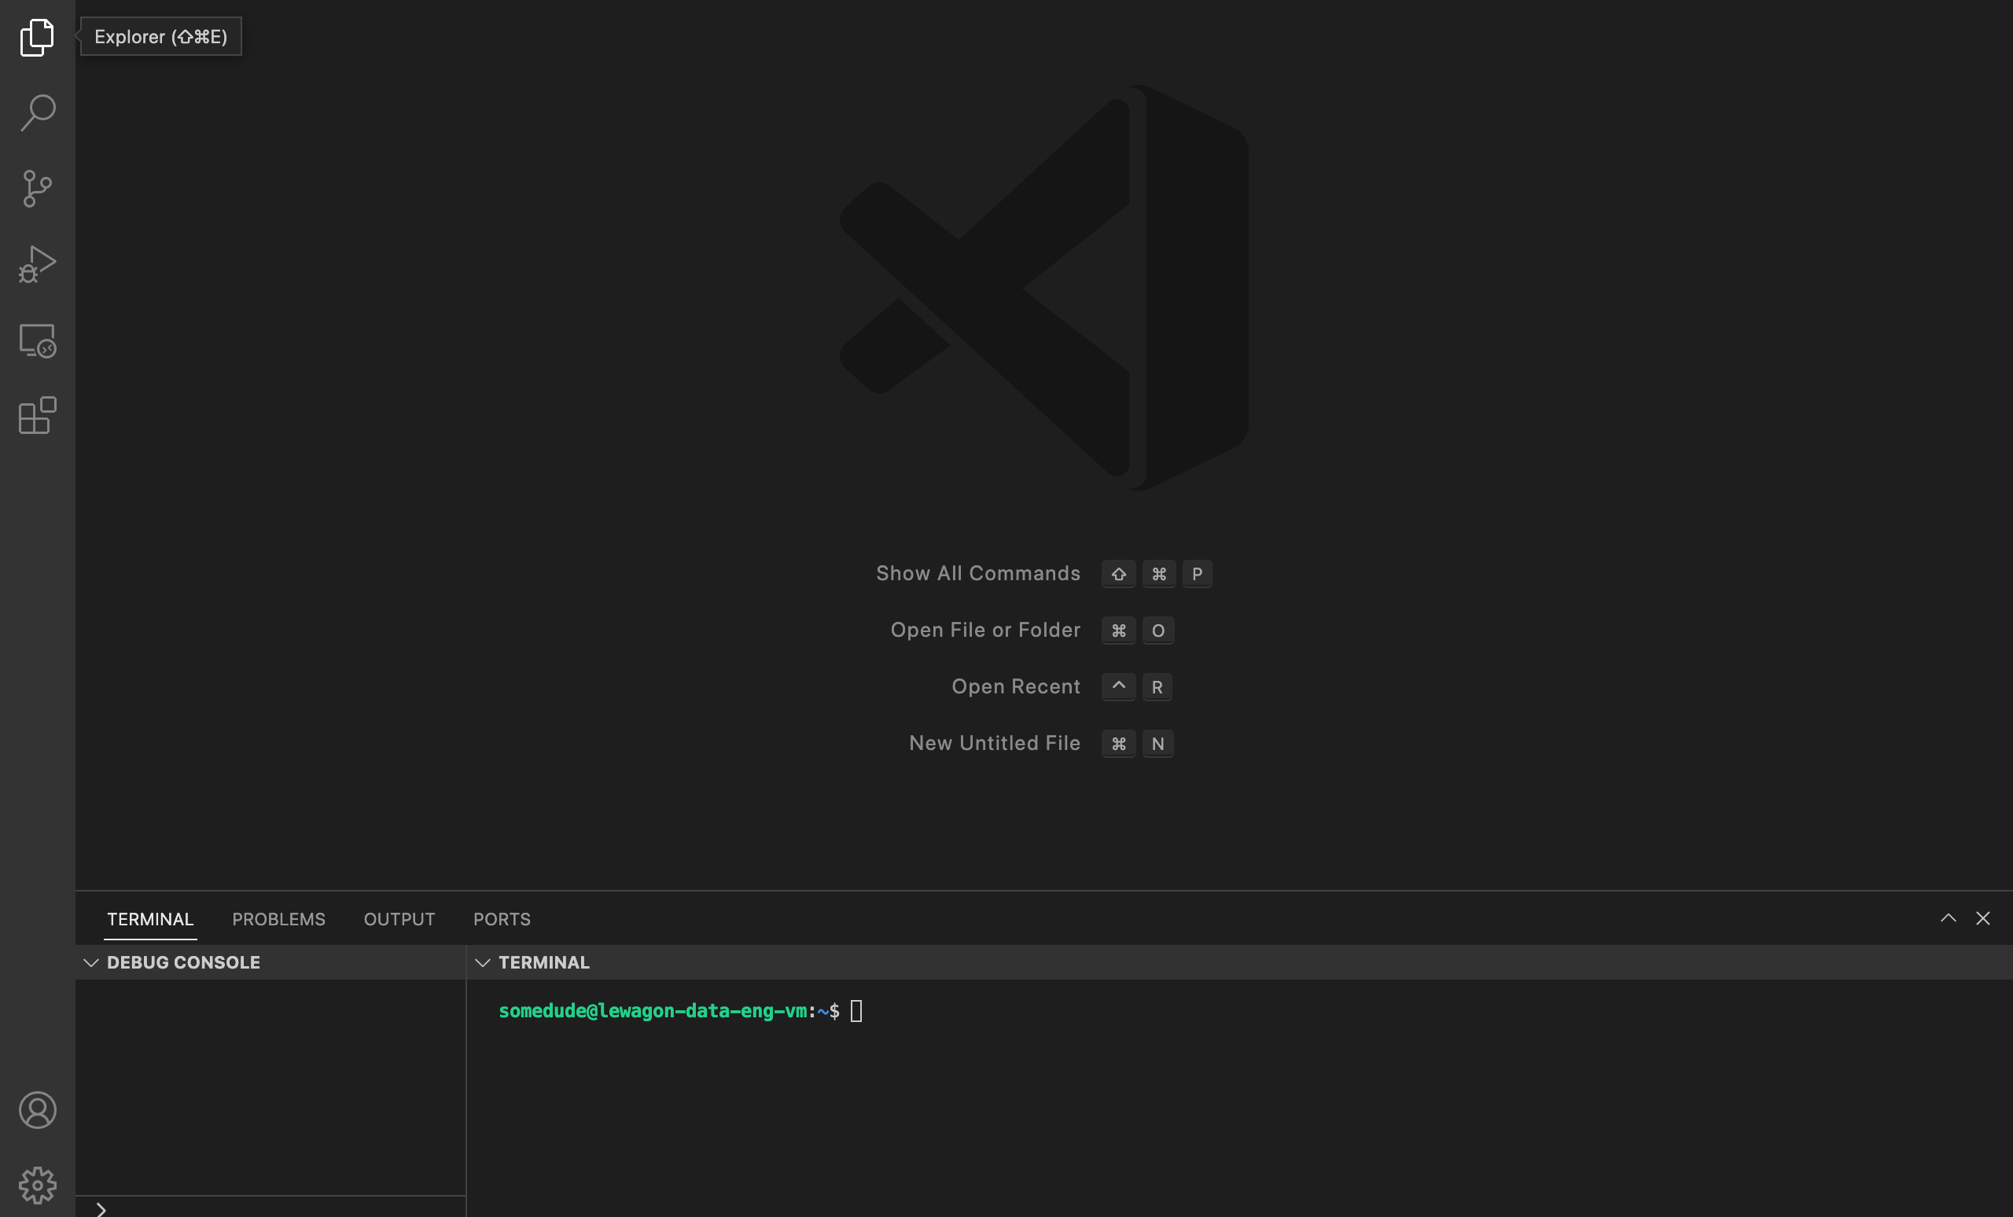Collapse the TERMINAL section chevron

483,963
